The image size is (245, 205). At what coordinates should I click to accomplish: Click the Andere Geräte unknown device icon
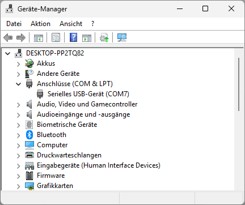(x=29, y=74)
